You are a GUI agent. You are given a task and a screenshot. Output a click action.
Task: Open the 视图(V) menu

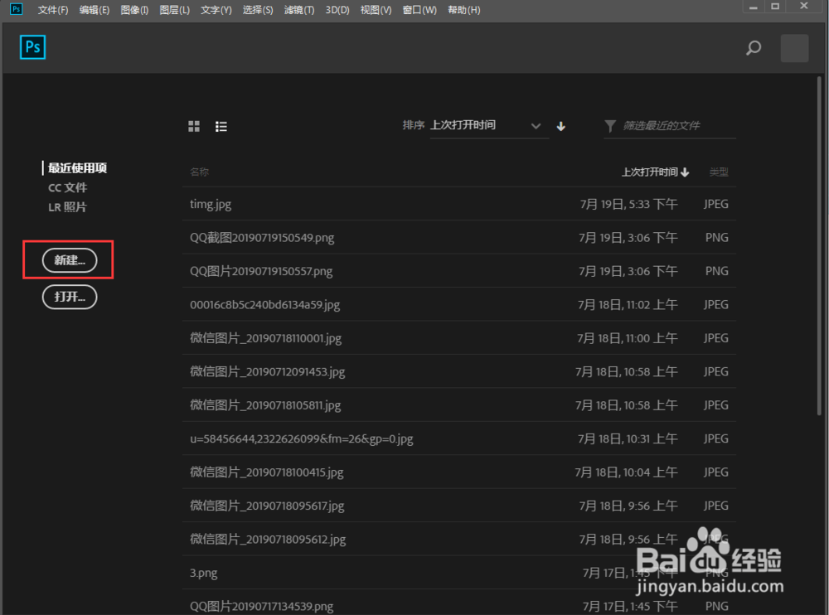coord(376,10)
